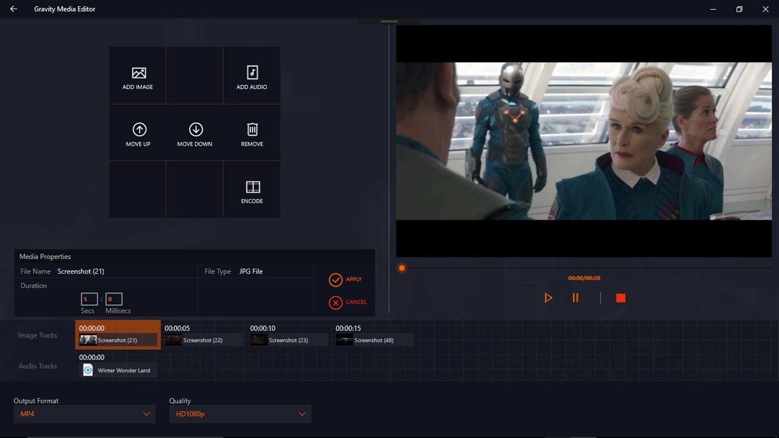Expand the Quality HD1080p dropdown
The image size is (779, 438).
pyautogui.click(x=240, y=414)
